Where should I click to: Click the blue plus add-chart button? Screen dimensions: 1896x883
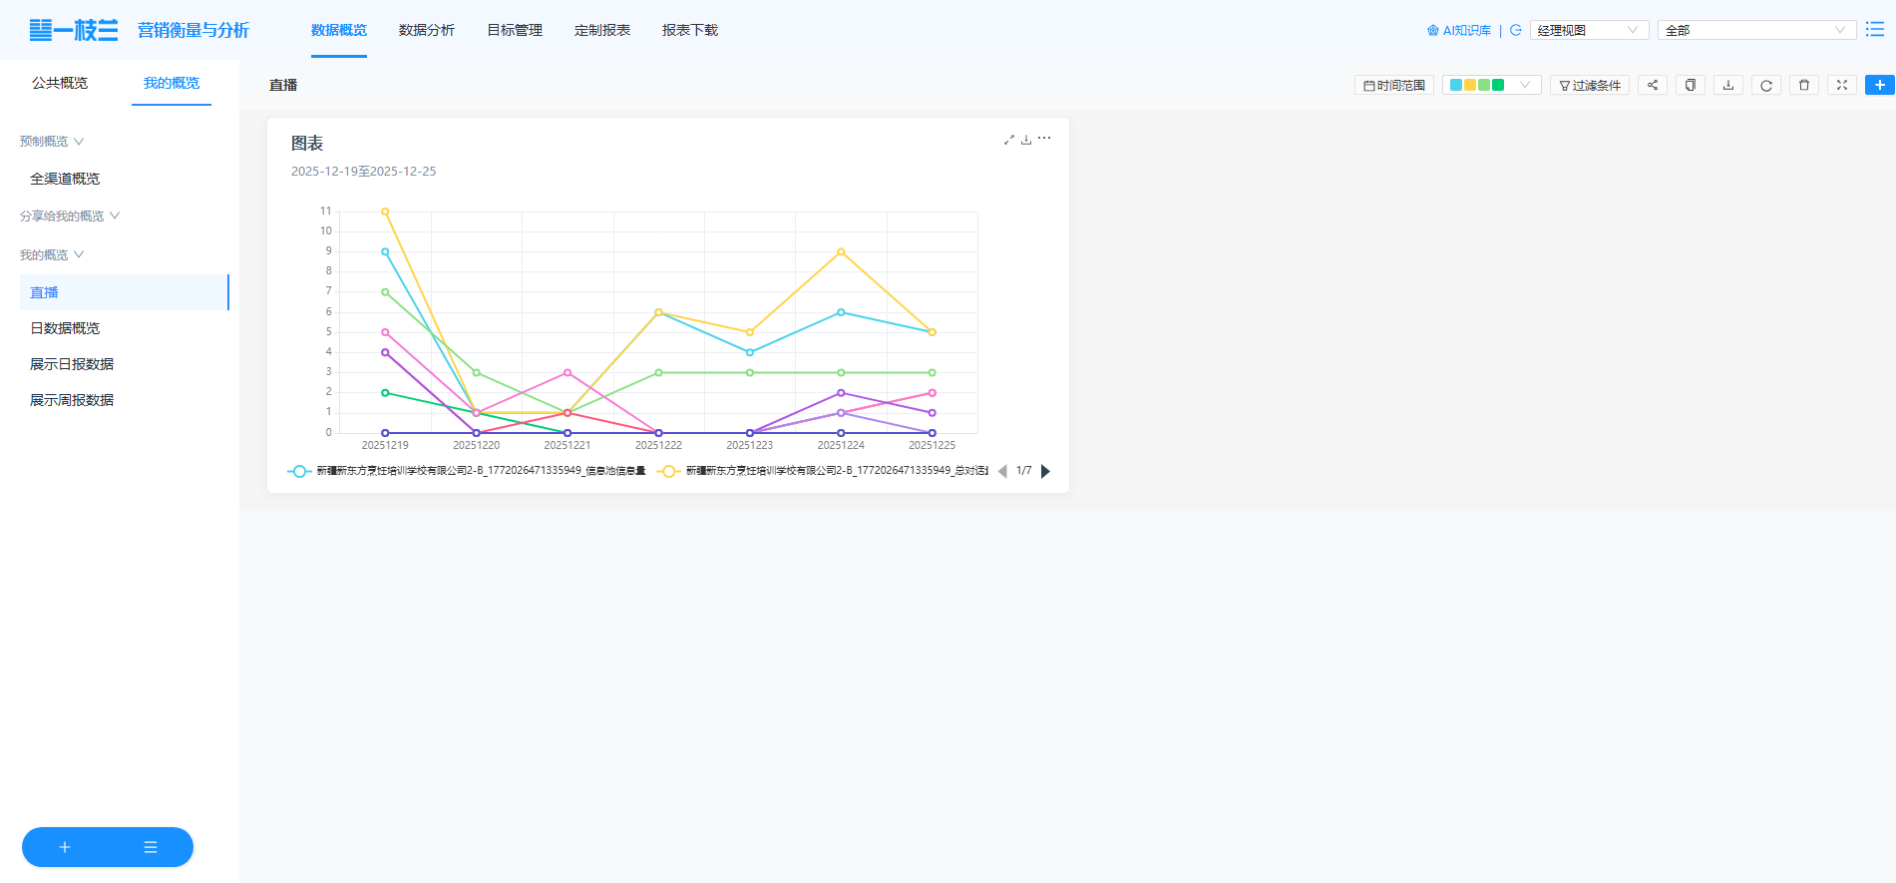[1879, 85]
